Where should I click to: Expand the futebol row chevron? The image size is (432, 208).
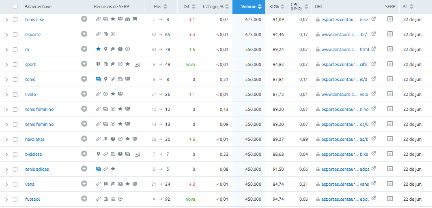point(7,199)
